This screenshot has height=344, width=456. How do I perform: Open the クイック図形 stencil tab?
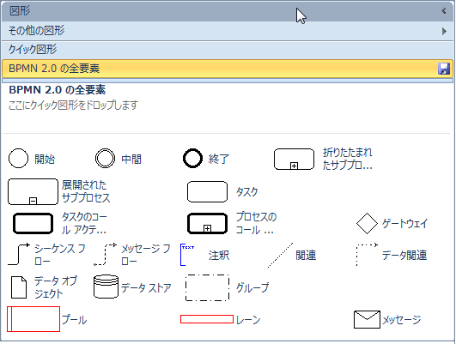coord(228,50)
